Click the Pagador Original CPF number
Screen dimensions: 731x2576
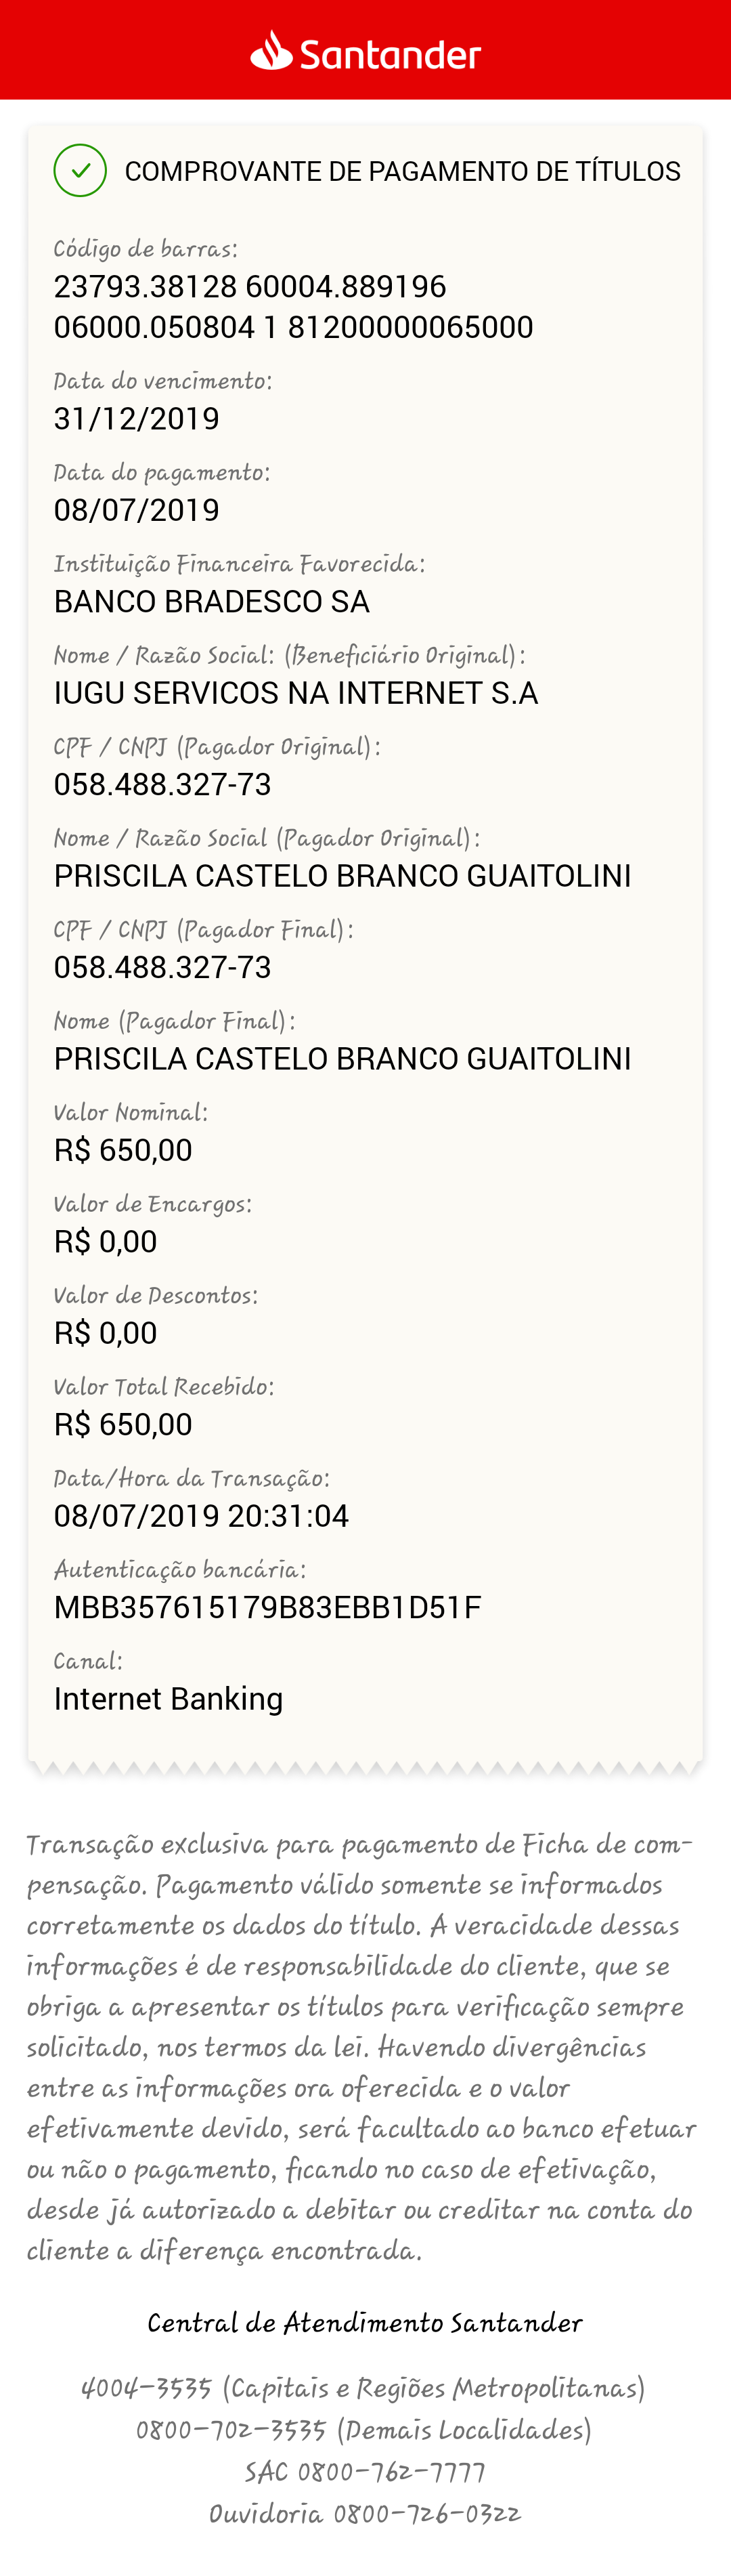162,784
